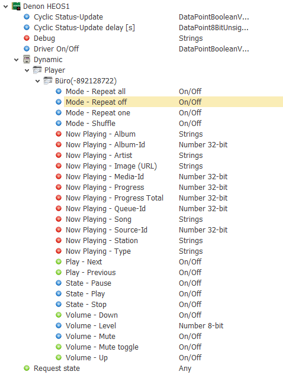The height and width of the screenshot is (378, 283).
Task: Click blue dot beside Cyclic Status-Update delay [s]
Action: [x=27, y=27]
